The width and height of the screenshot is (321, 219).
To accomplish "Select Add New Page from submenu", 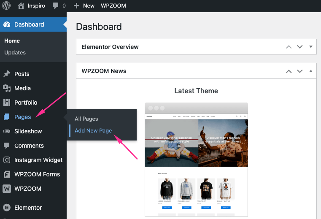I will point(93,130).
